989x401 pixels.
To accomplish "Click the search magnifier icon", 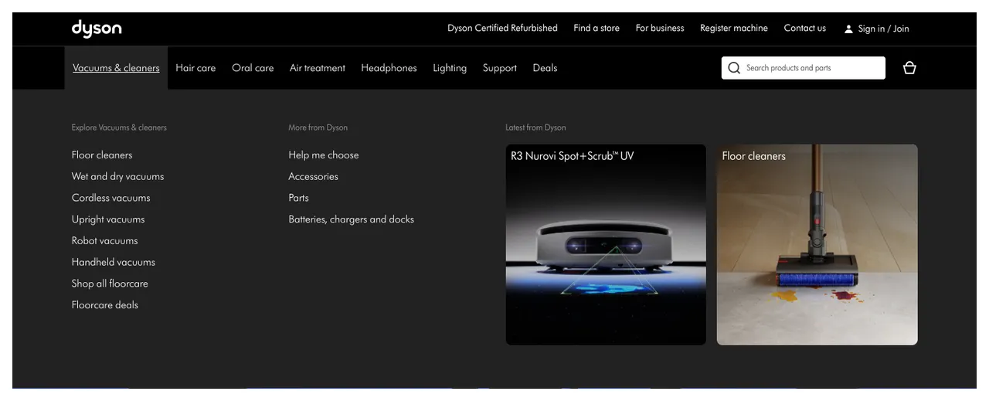I will (x=734, y=68).
